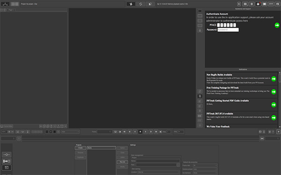This screenshot has height=175, width=281.
Task: Toggle the highlighted square icon in right viewer strip
Action: [x=200, y=96]
